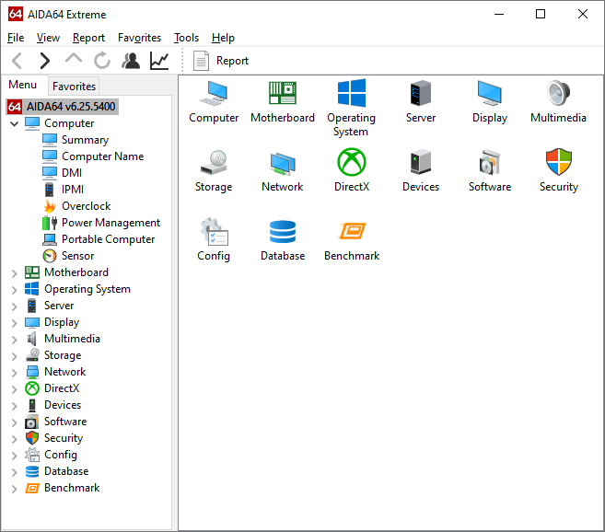The image size is (605, 532).
Task: Click the user icon in the toolbar
Action: (131, 61)
